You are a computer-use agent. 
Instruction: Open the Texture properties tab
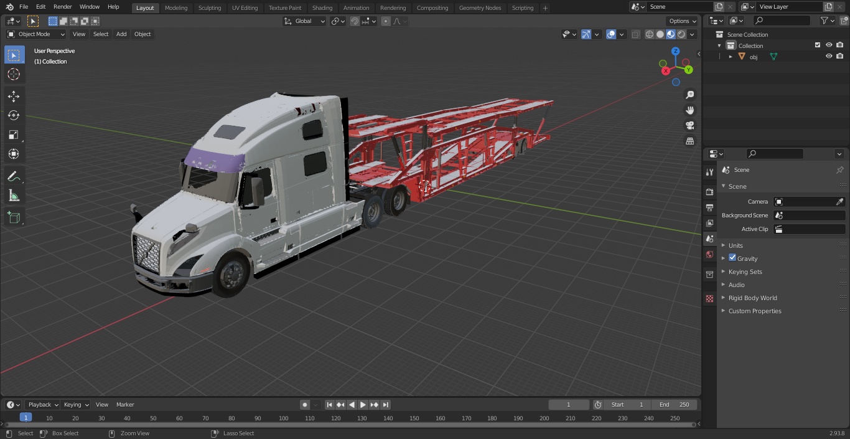(x=709, y=298)
